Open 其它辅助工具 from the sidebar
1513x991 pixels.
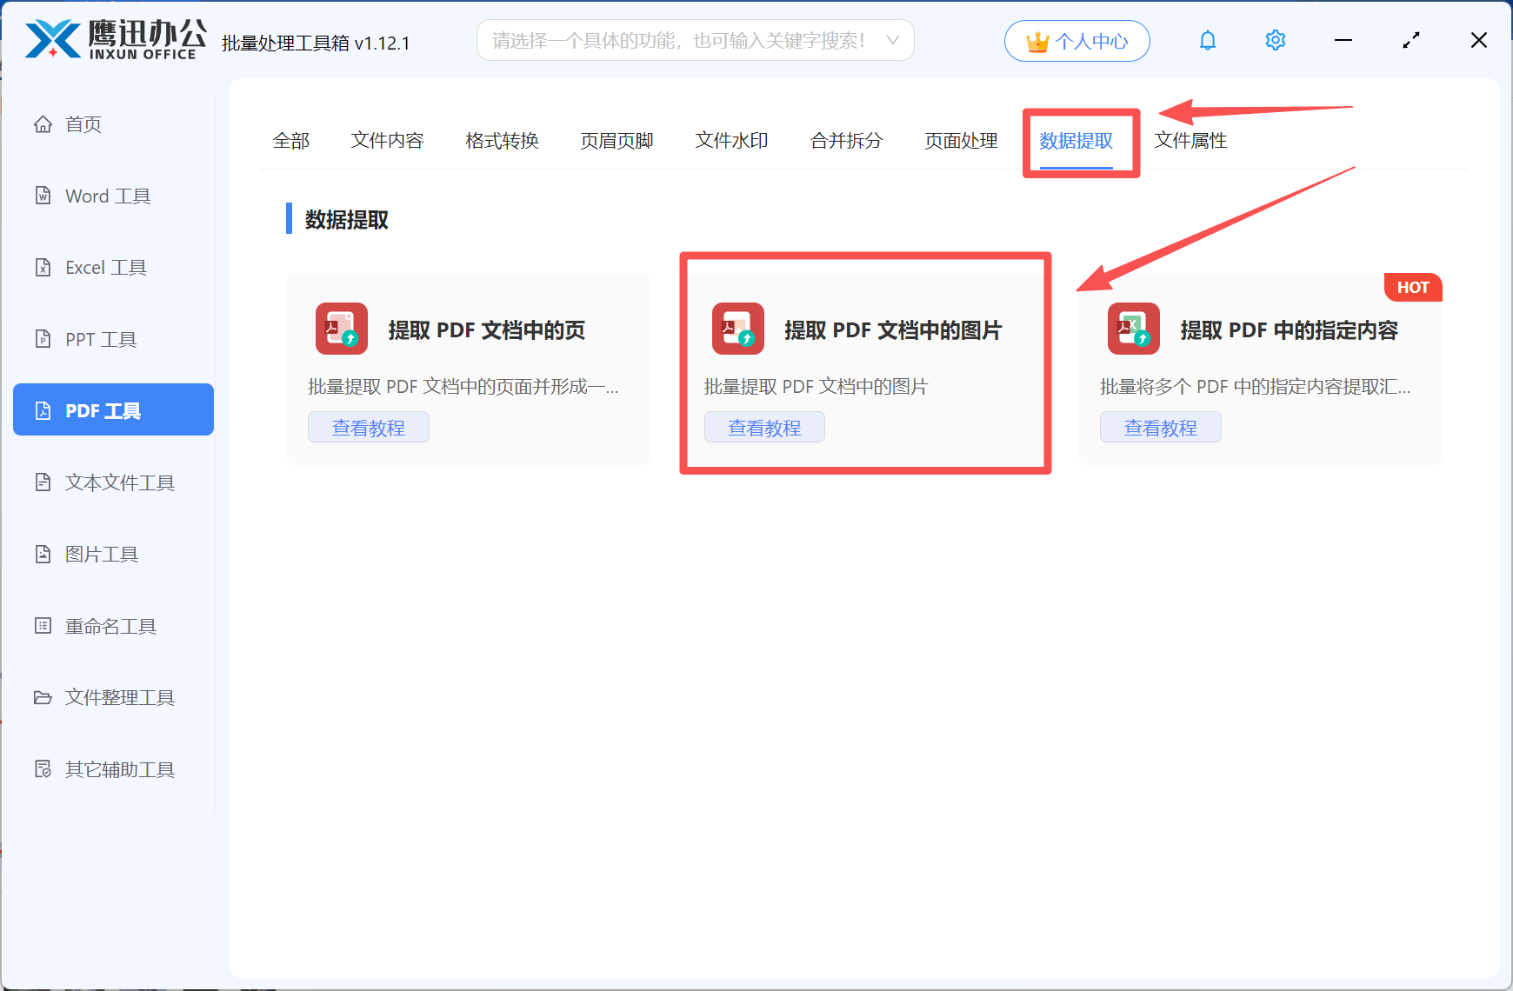click(x=119, y=769)
